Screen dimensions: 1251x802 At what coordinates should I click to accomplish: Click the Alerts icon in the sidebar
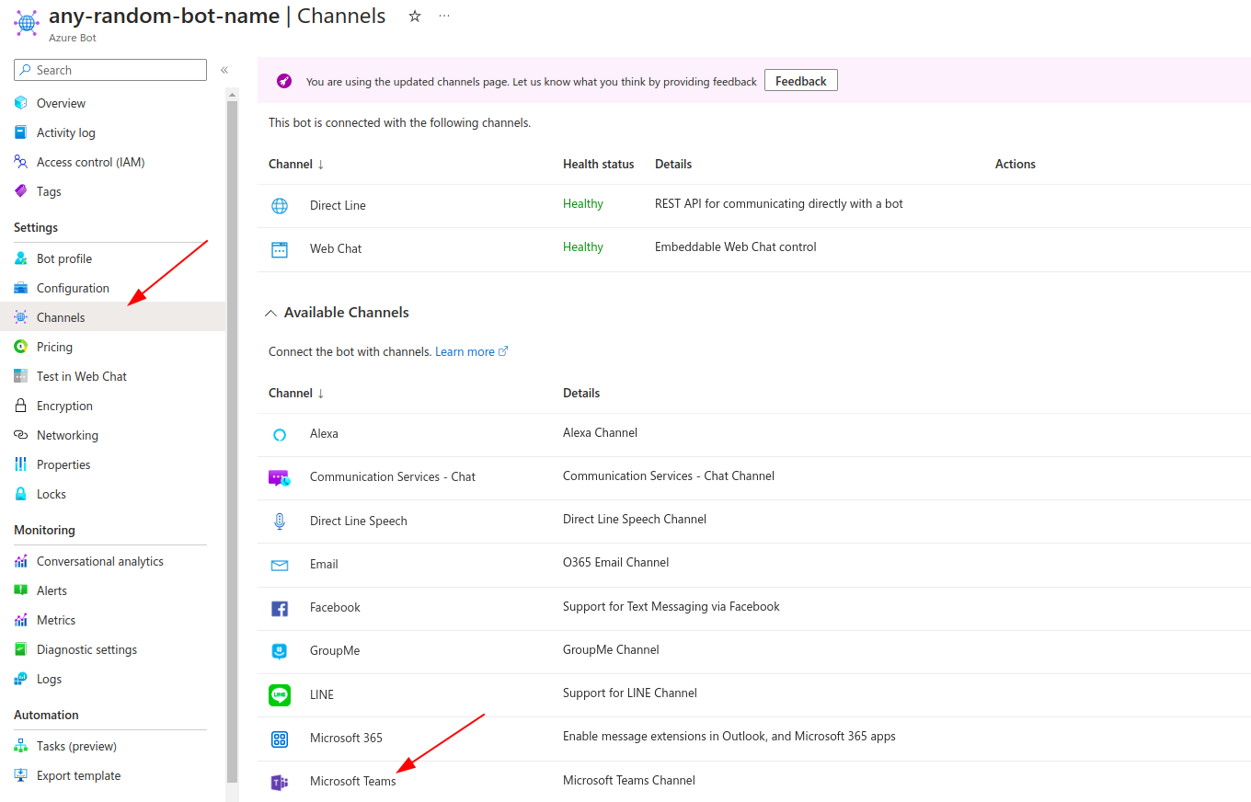click(x=21, y=590)
